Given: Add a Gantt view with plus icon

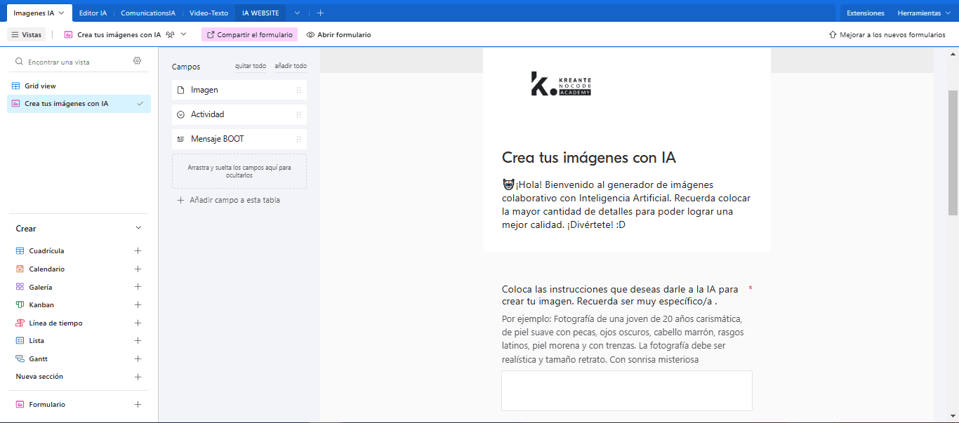Looking at the screenshot, I should coord(138,358).
